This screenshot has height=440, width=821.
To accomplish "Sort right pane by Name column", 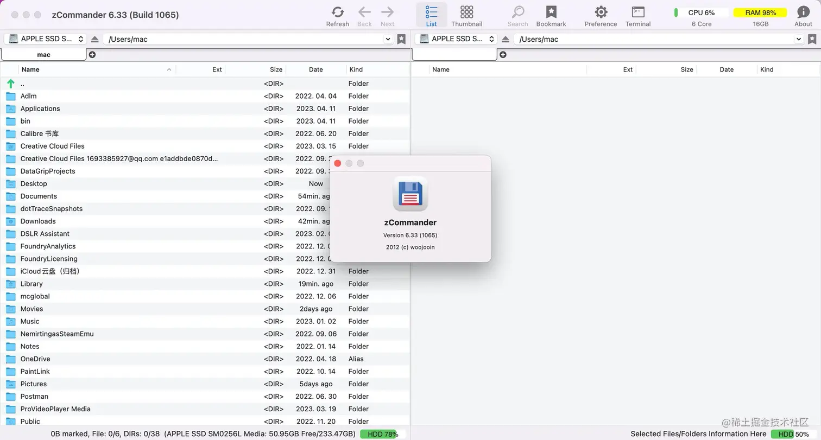I will [508, 69].
